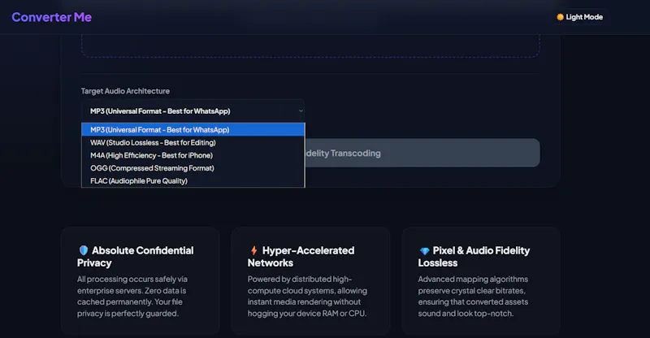Click the sun icon beside Light Mode
The width and height of the screenshot is (650, 338).
tap(560, 17)
